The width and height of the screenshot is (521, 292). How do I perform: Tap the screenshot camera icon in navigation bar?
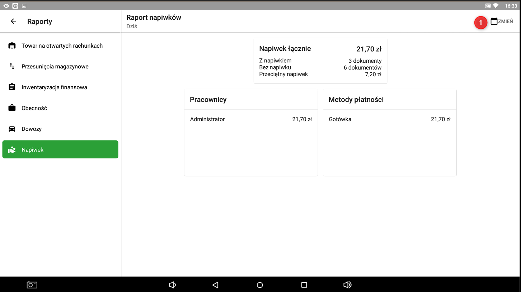click(32, 285)
